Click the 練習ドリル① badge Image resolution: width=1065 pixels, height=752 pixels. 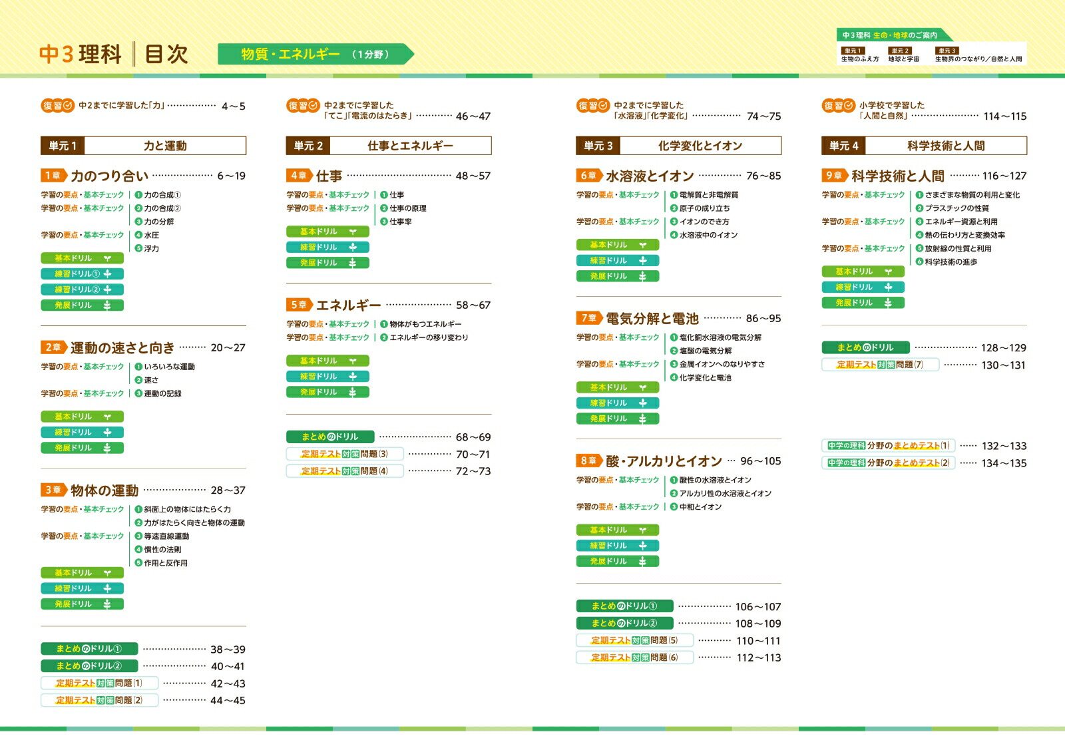point(83,274)
